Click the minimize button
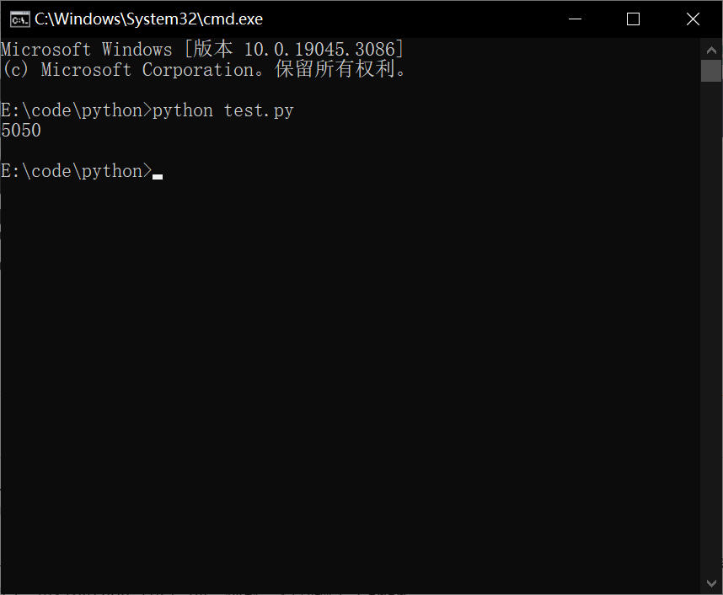 point(574,18)
